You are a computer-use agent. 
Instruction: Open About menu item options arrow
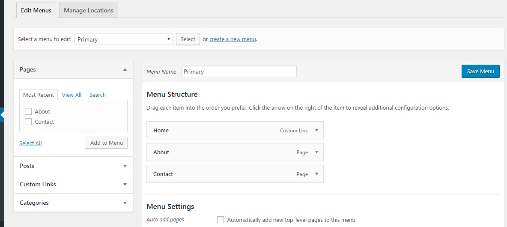click(316, 152)
